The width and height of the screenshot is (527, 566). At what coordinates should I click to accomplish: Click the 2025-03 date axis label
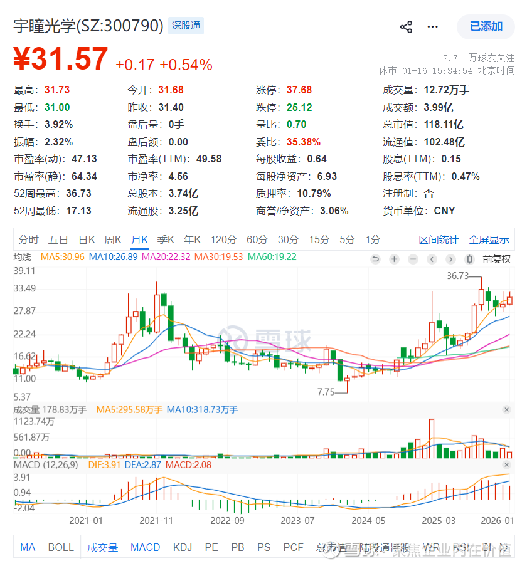[439, 520]
